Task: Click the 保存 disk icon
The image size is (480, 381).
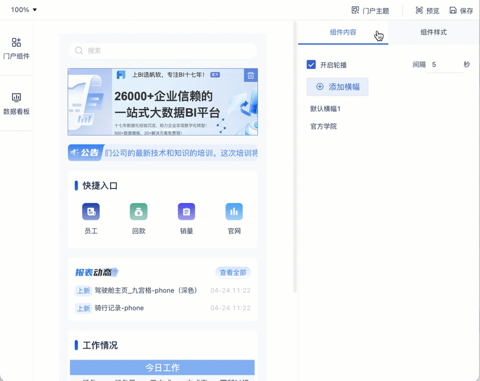Action: pos(453,10)
